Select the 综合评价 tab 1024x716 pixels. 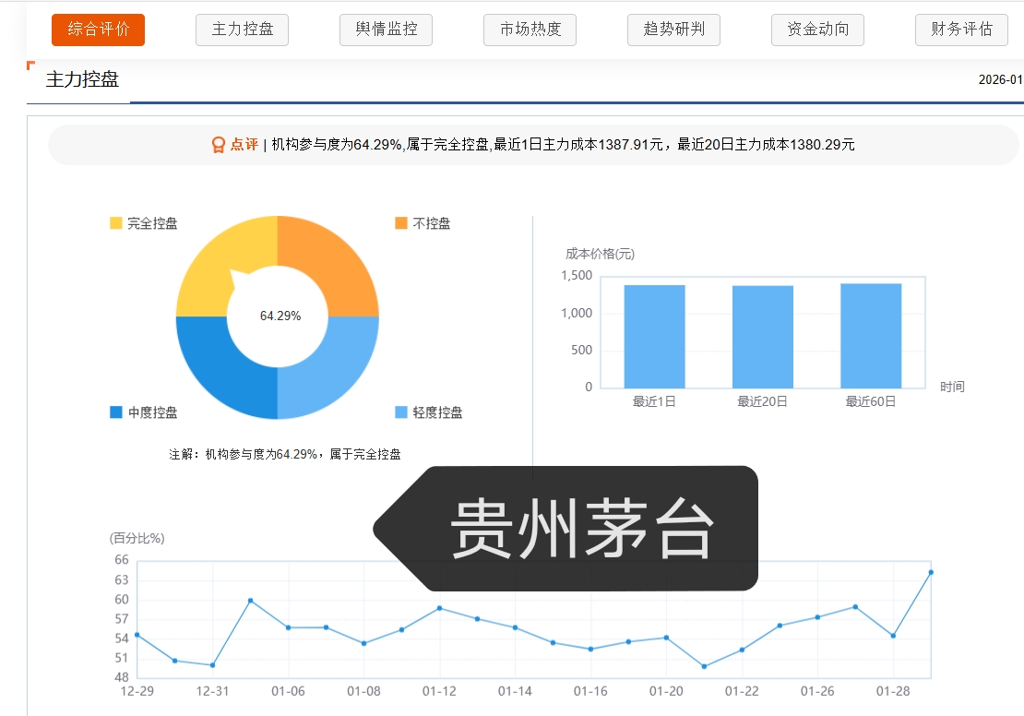click(98, 30)
